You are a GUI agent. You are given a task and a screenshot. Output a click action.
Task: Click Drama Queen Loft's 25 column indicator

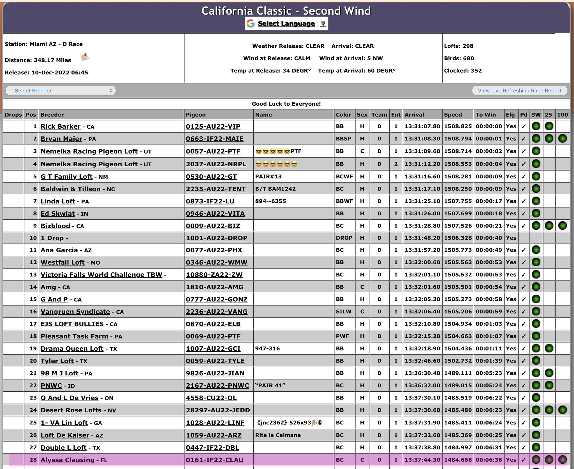click(549, 348)
